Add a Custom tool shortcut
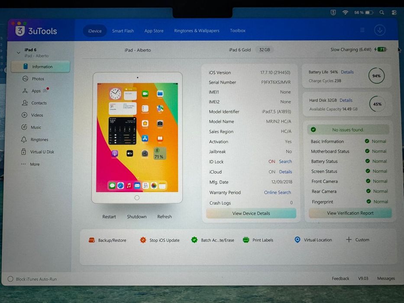Image resolution: width=404 pixels, height=303 pixels. point(357,240)
